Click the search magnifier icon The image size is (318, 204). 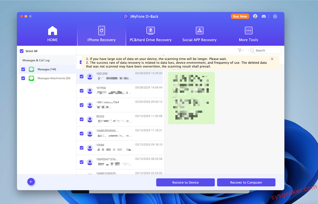(252, 50)
